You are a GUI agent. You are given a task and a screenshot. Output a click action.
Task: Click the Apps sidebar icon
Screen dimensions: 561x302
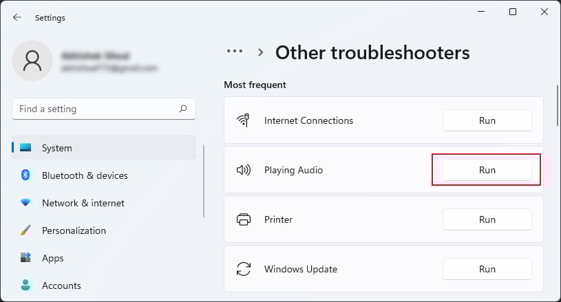point(26,258)
